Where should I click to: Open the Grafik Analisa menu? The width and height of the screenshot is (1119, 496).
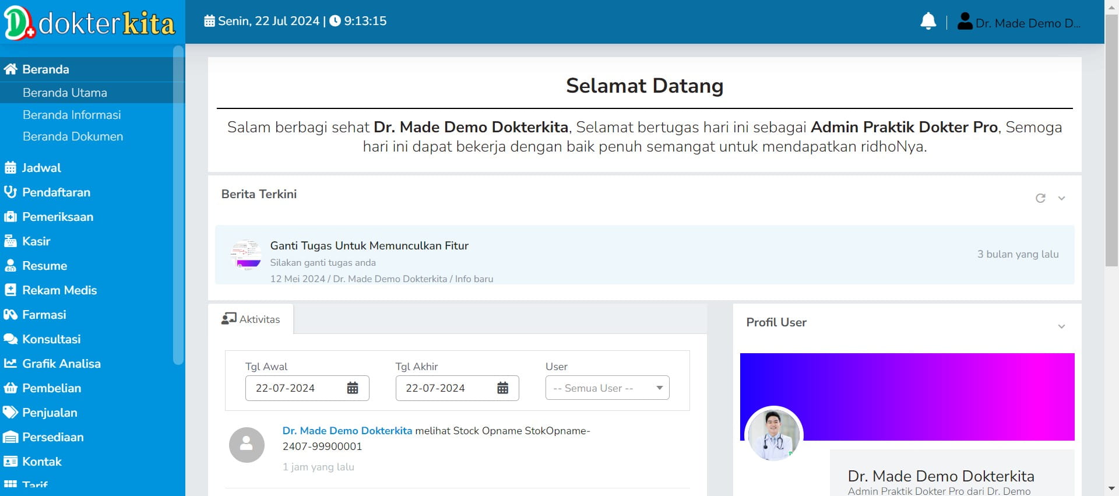pos(61,364)
